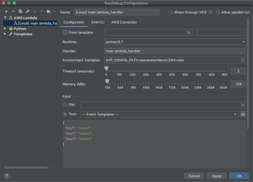Open Share through VCS help icon
253x182 pixels.
click(210, 12)
